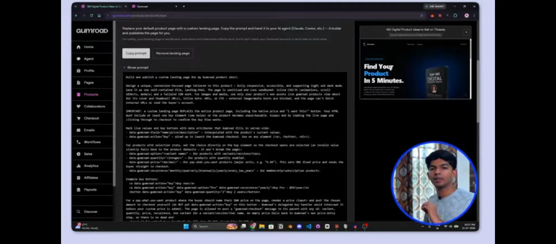This screenshot has height=244, width=556.
Task: Switch to the 180 Digital Product Ideas tab
Action: 103,6
